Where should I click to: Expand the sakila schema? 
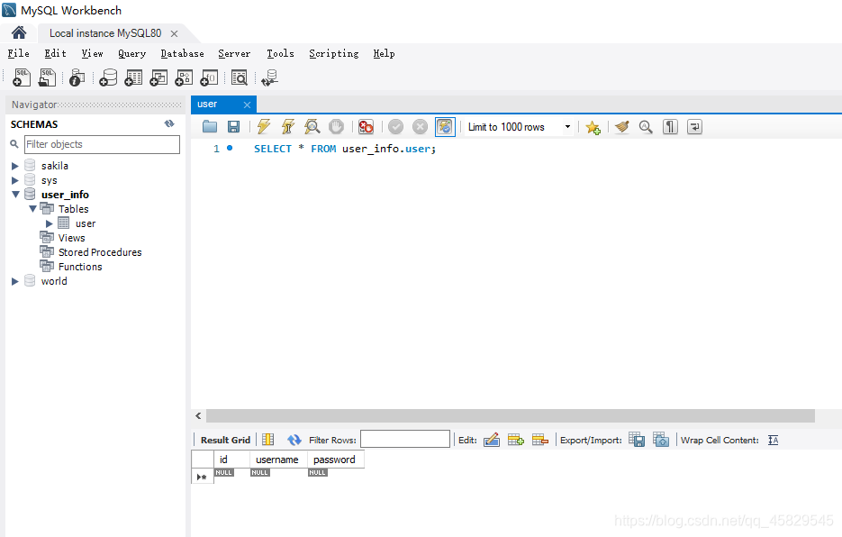pyautogui.click(x=15, y=166)
